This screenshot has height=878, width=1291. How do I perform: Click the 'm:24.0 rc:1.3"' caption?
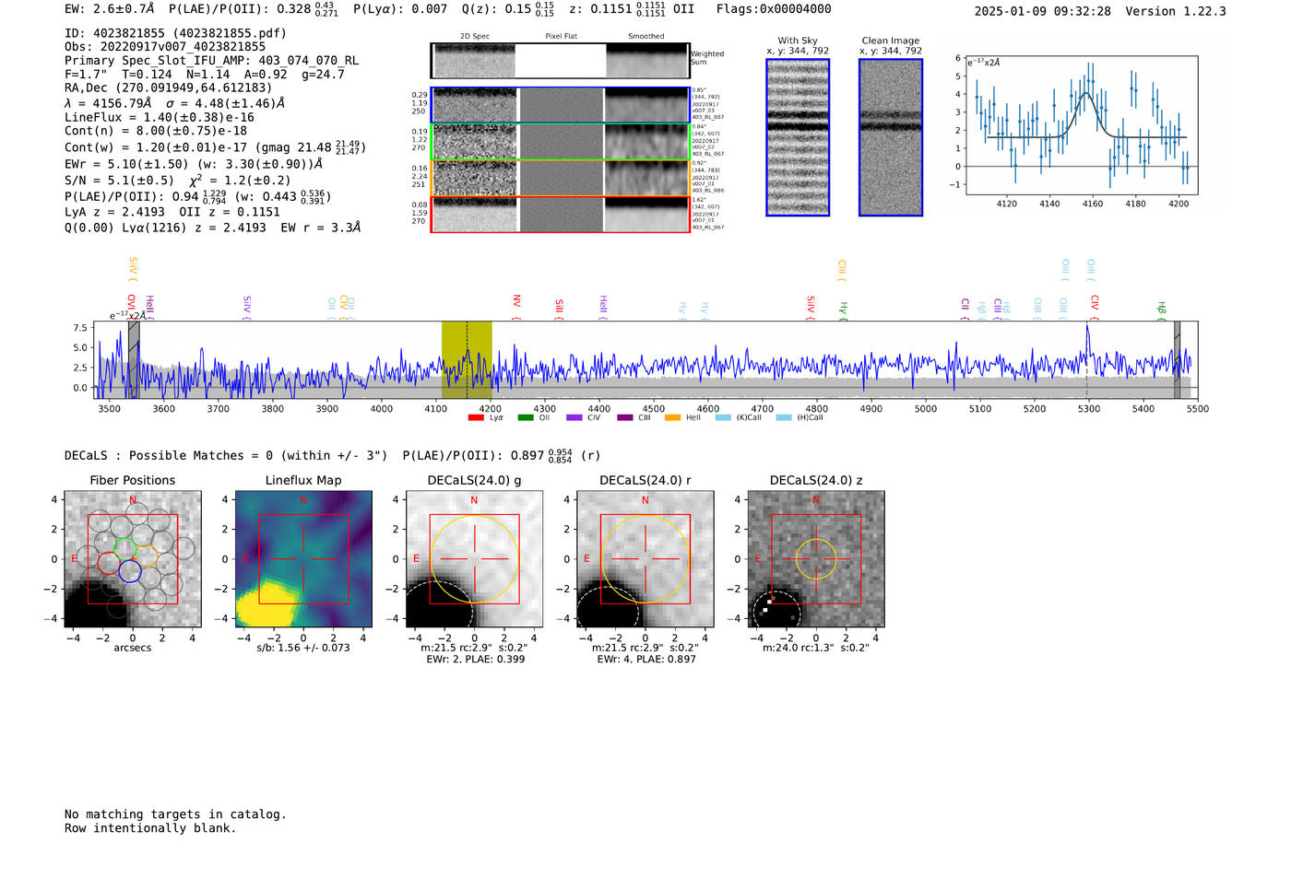coord(816,648)
